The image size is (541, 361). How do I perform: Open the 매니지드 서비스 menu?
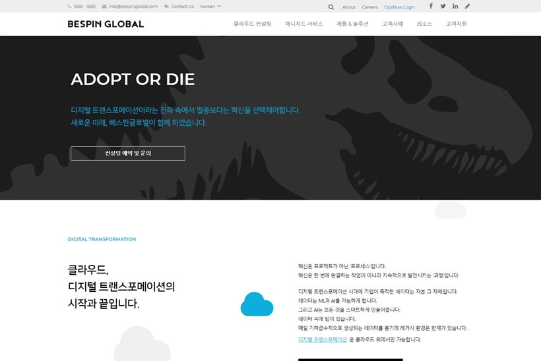tap(304, 24)
